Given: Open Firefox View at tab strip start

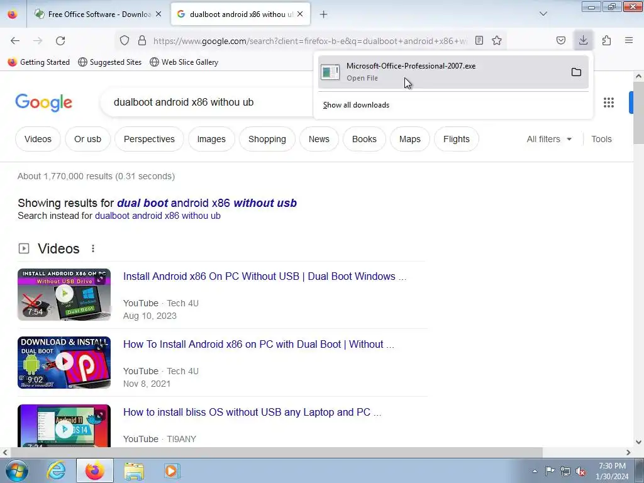Looking at the screenshot, I should click(x=13, y=14).
